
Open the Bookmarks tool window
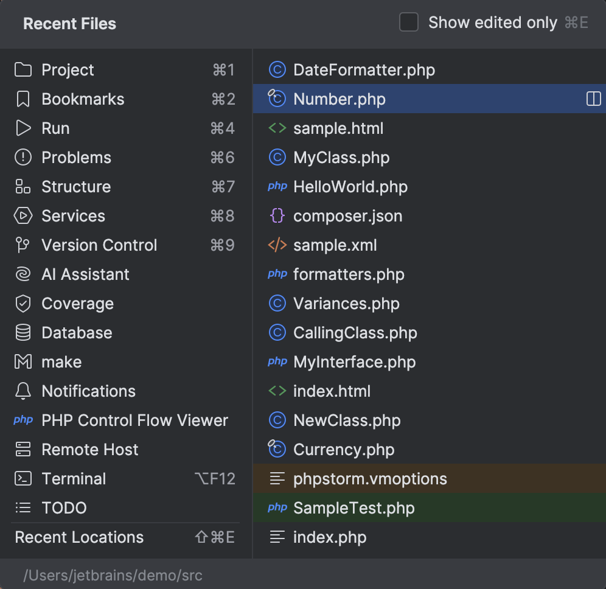click(x=83, y=99)
